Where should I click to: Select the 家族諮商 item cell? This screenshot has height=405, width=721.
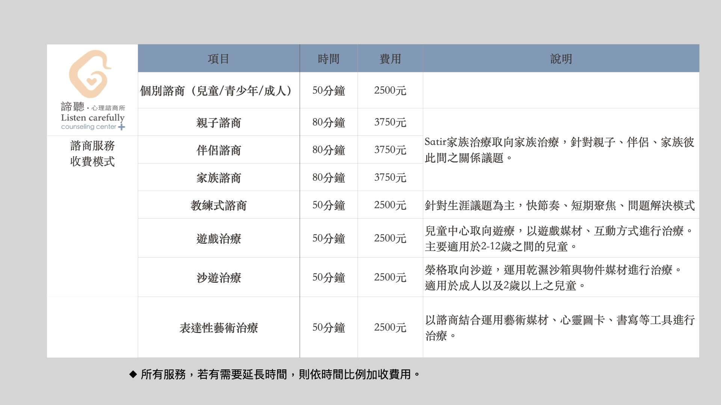tap(219, 178)
